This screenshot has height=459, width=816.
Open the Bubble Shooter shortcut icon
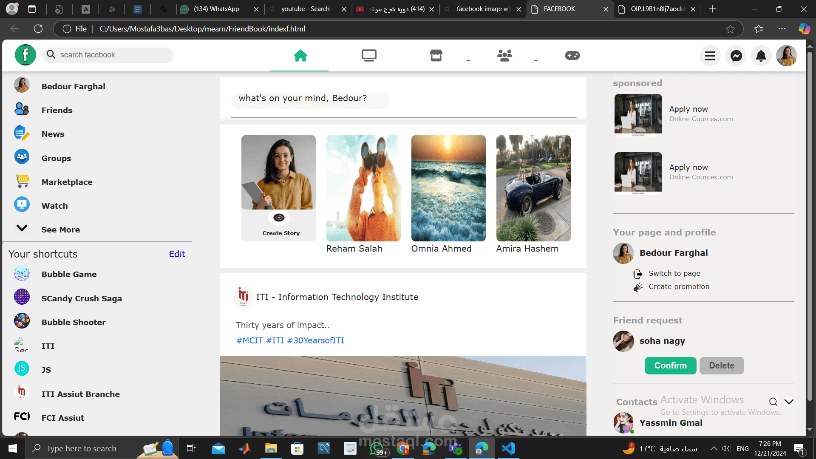22,321
